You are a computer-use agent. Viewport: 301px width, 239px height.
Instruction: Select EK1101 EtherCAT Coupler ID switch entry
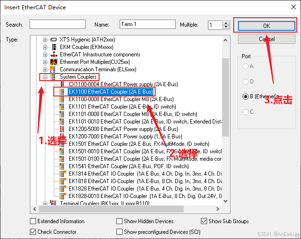pos(122,107)
